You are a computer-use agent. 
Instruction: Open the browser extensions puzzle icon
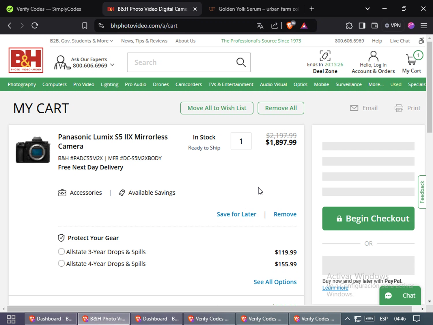point(349,26)
